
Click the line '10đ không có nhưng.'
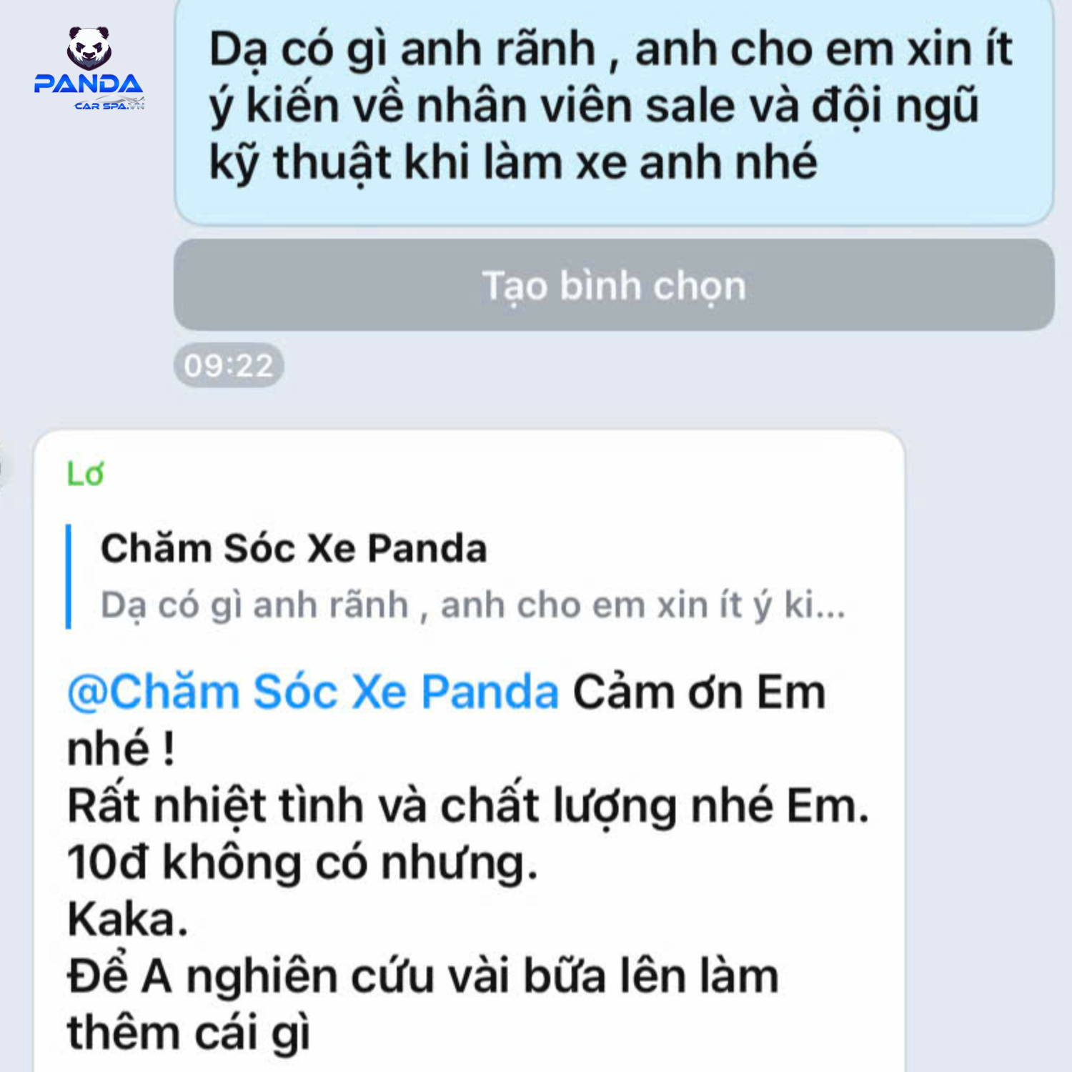pos(302,862)
